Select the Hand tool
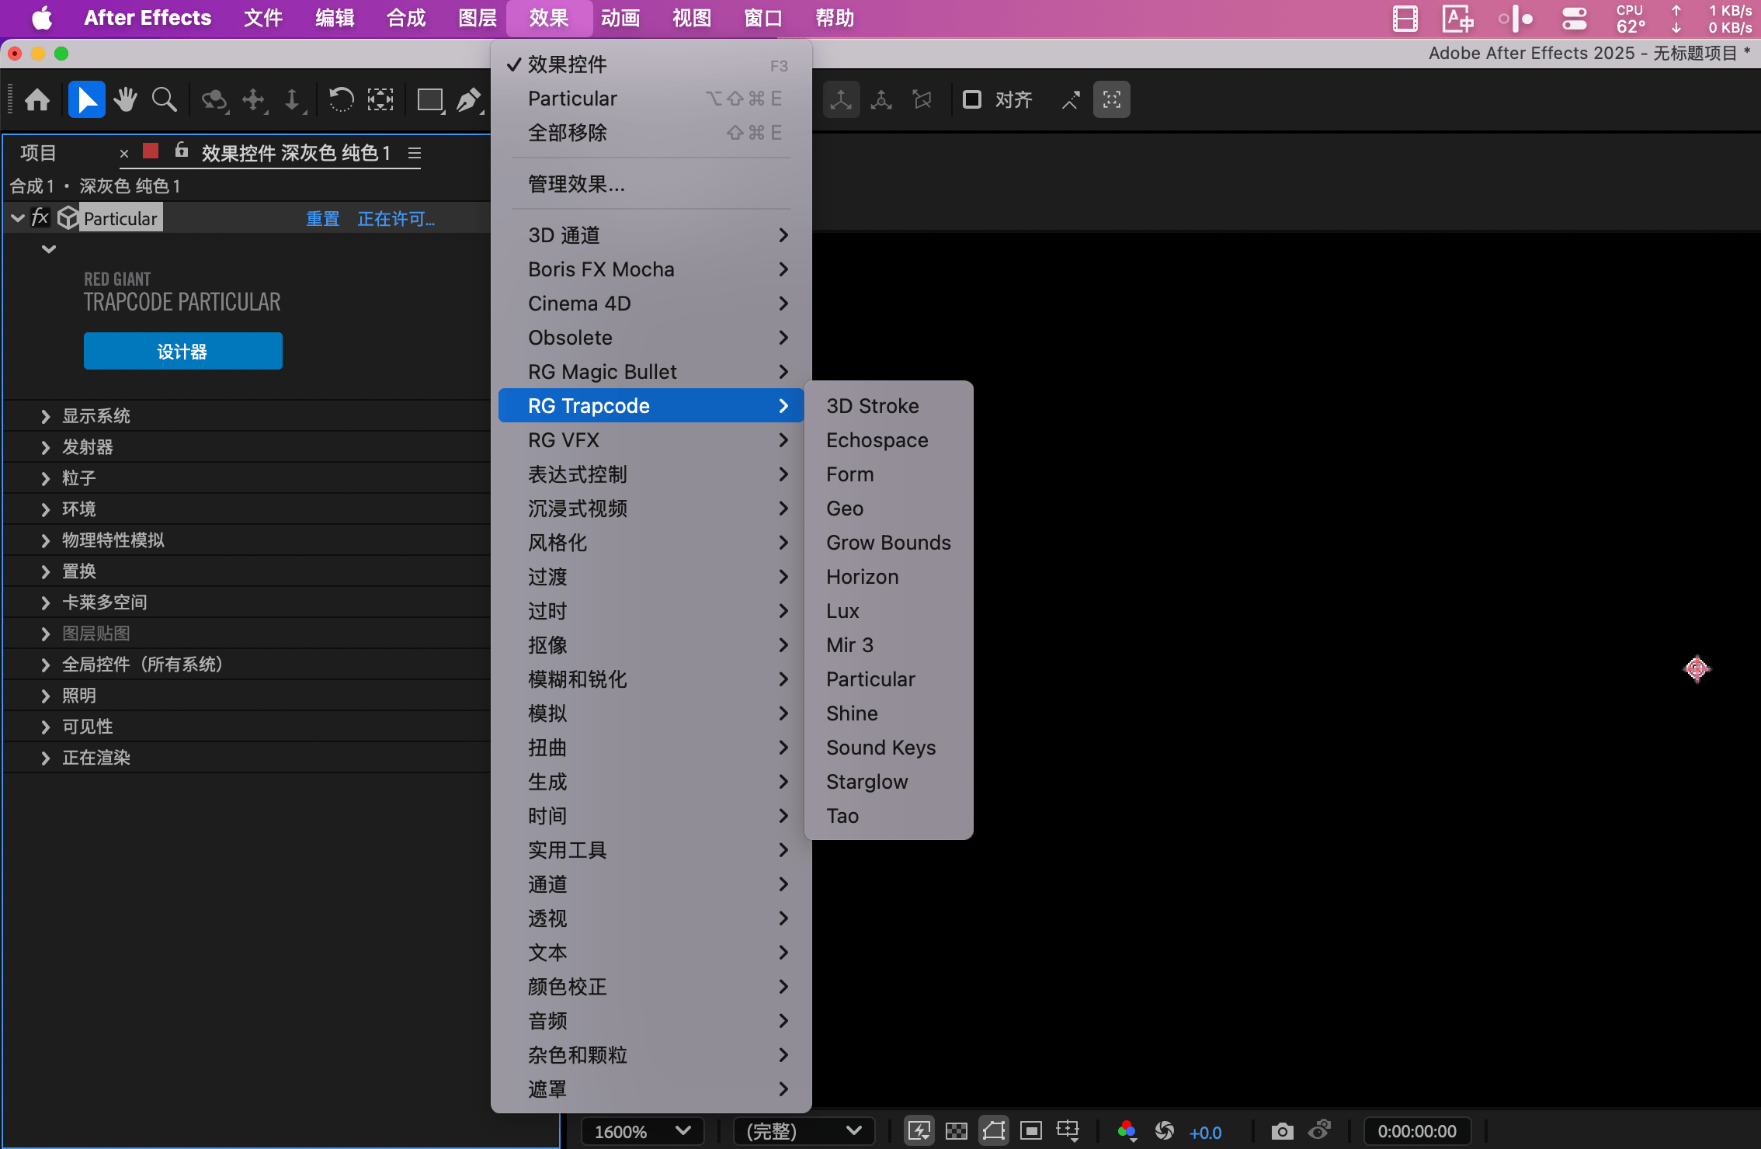 125,99
